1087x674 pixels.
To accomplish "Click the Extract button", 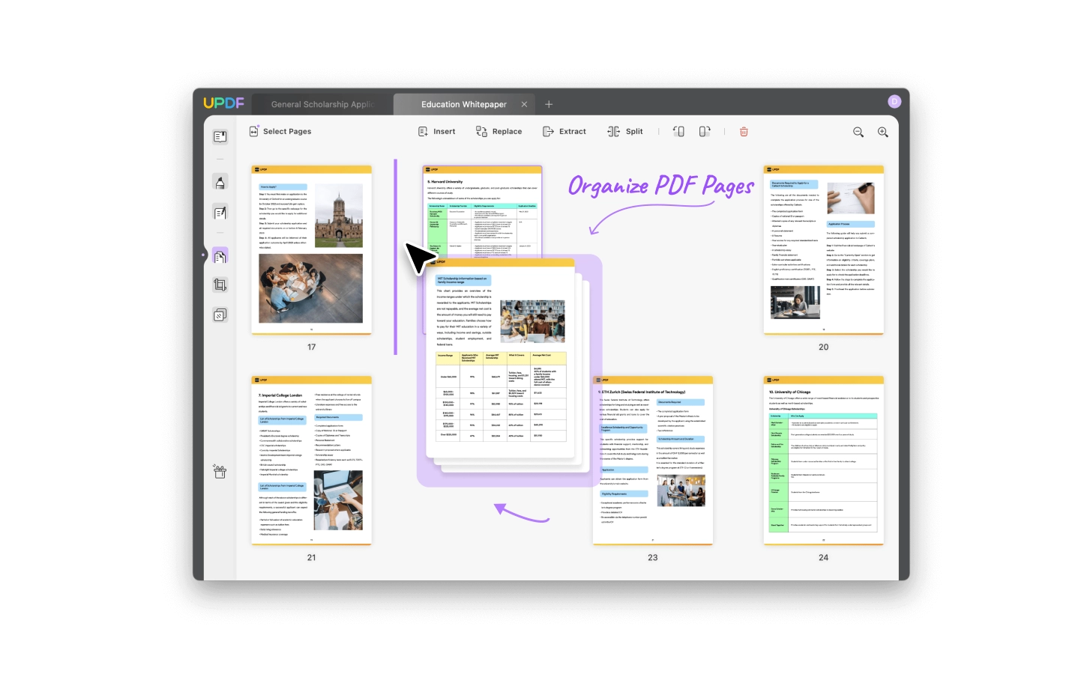I will 564,131.
